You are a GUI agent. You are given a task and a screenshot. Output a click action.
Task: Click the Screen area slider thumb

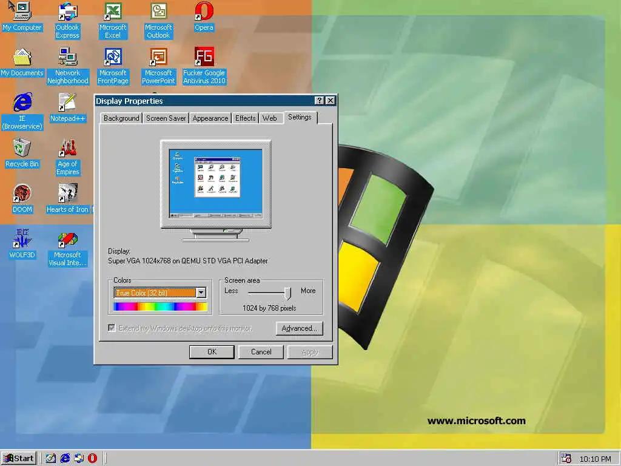point(287,293)
